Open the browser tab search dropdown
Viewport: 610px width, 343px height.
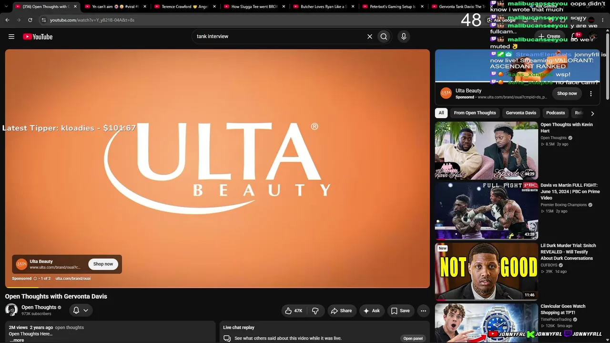(5, 7)
